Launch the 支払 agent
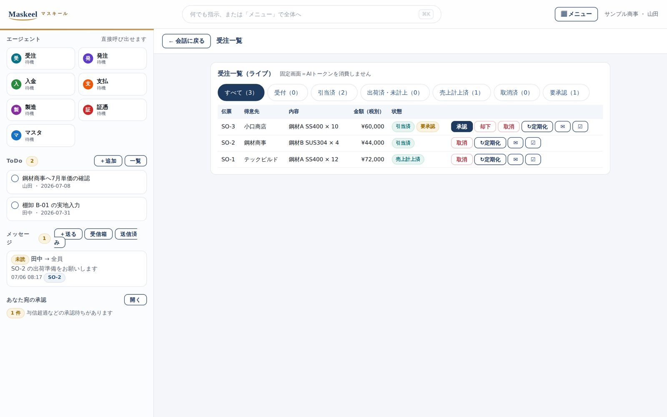This screenshot has height=417, width=667. pyautogui.click(x=113, y=84)
